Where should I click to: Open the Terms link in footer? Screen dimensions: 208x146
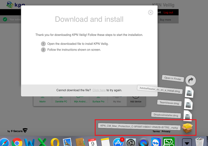(156, 132)
